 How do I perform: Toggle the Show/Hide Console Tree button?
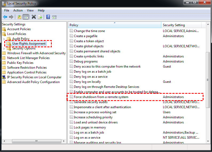(x=26, y=17)
